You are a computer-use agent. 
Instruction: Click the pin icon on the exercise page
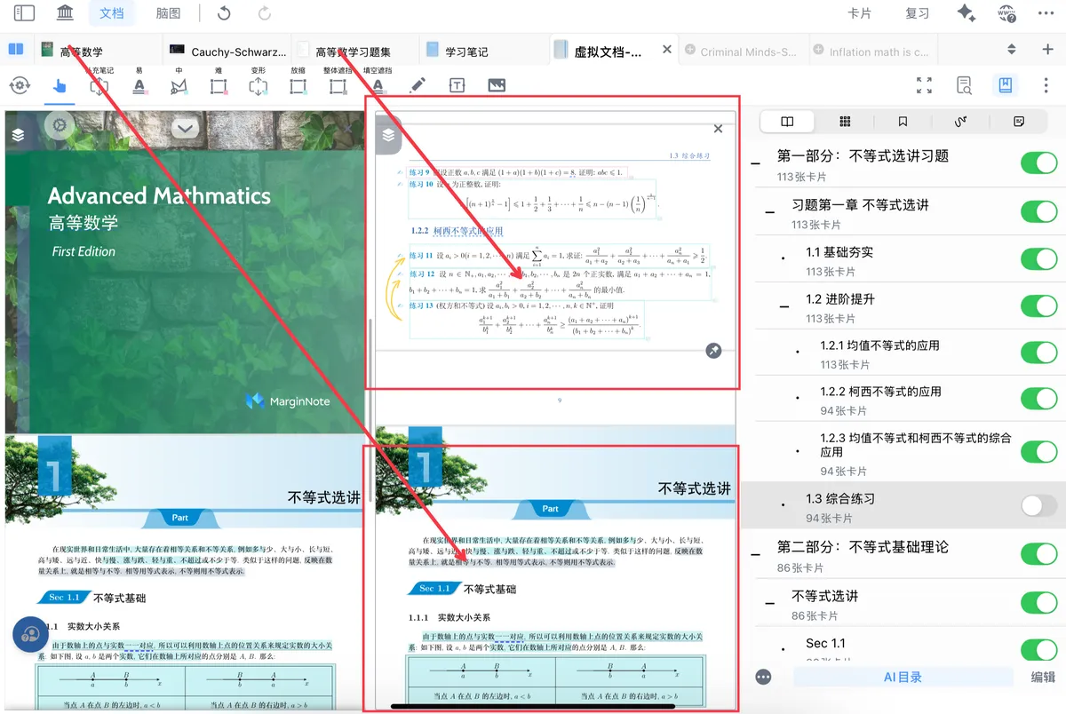[x=713, y=351]
